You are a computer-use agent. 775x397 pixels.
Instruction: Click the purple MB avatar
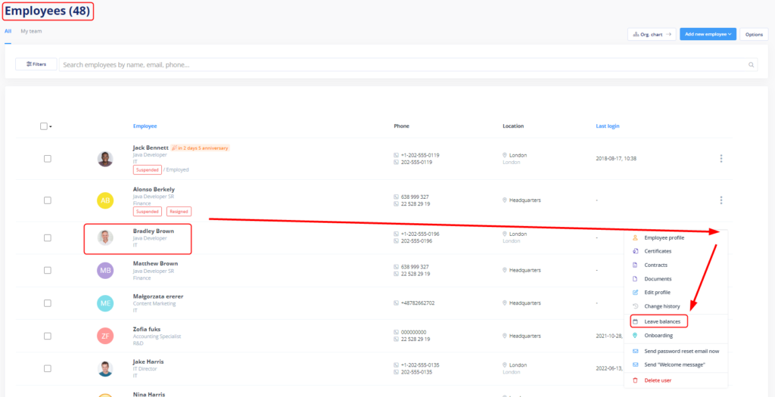104,270
